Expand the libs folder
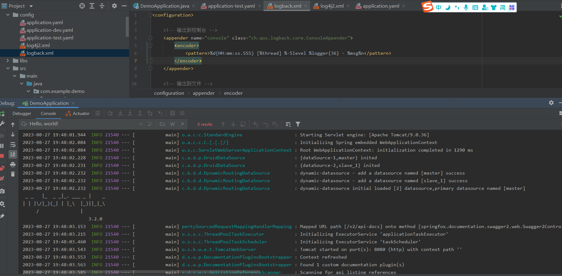This screenshot has width=562, height=276. tap(8, 61)
